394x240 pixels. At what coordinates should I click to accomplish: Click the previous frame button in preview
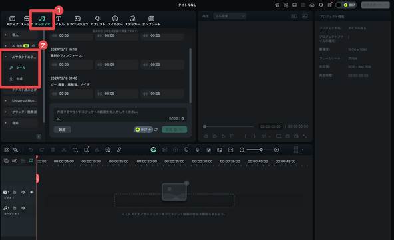[206, 136]
